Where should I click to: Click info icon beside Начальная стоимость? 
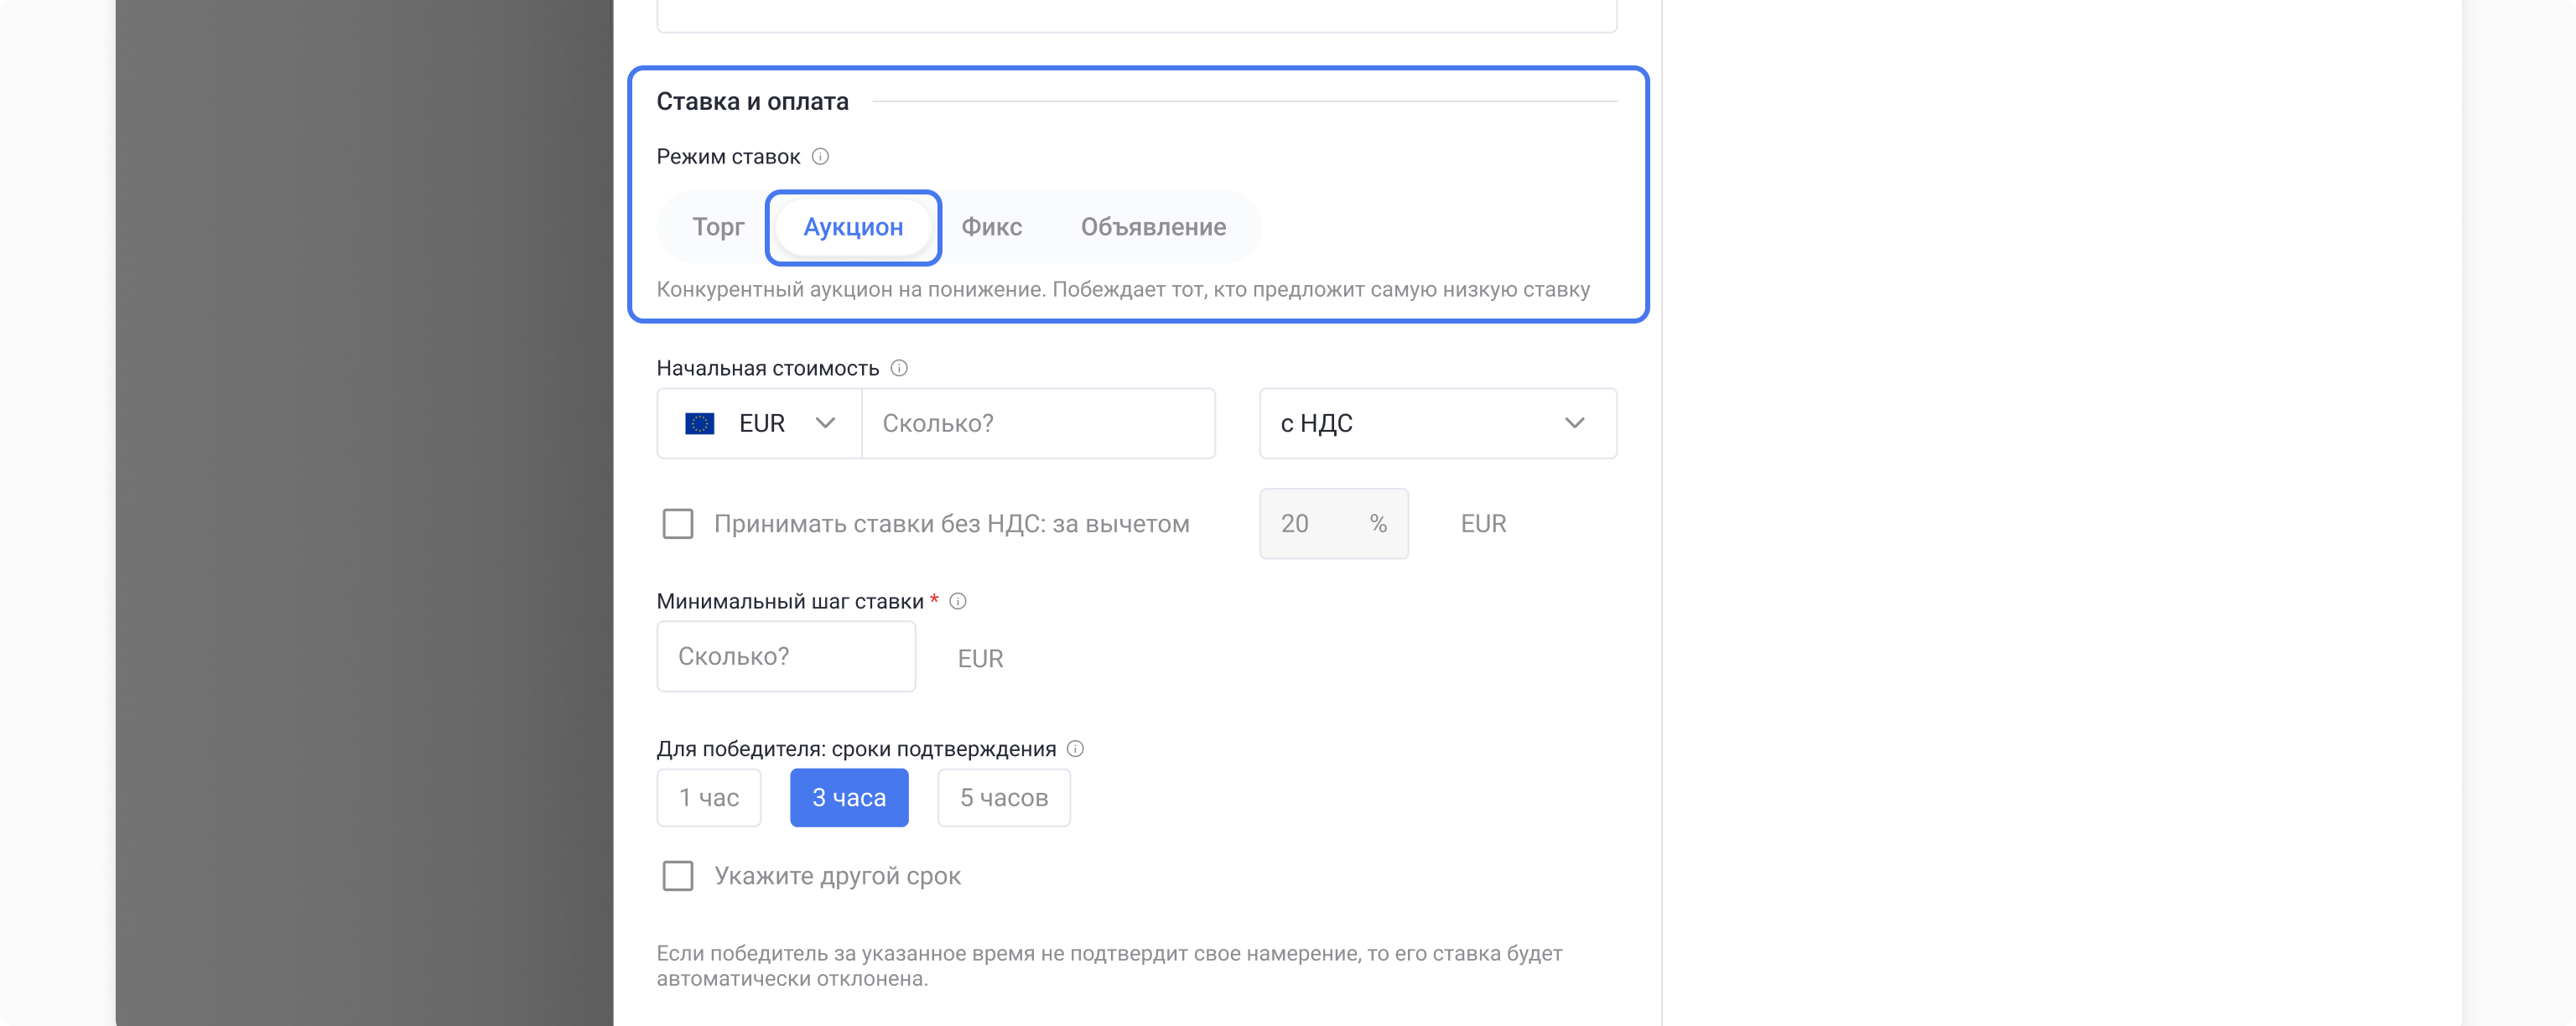click(x=899, y=368)
